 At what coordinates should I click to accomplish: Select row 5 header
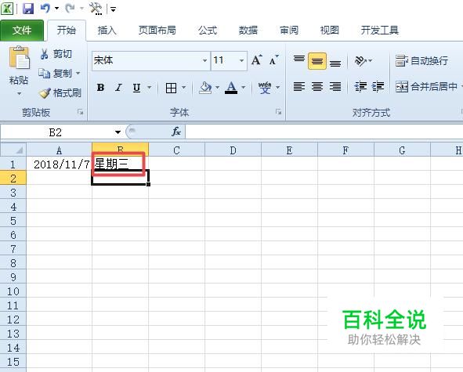point(13,221)
